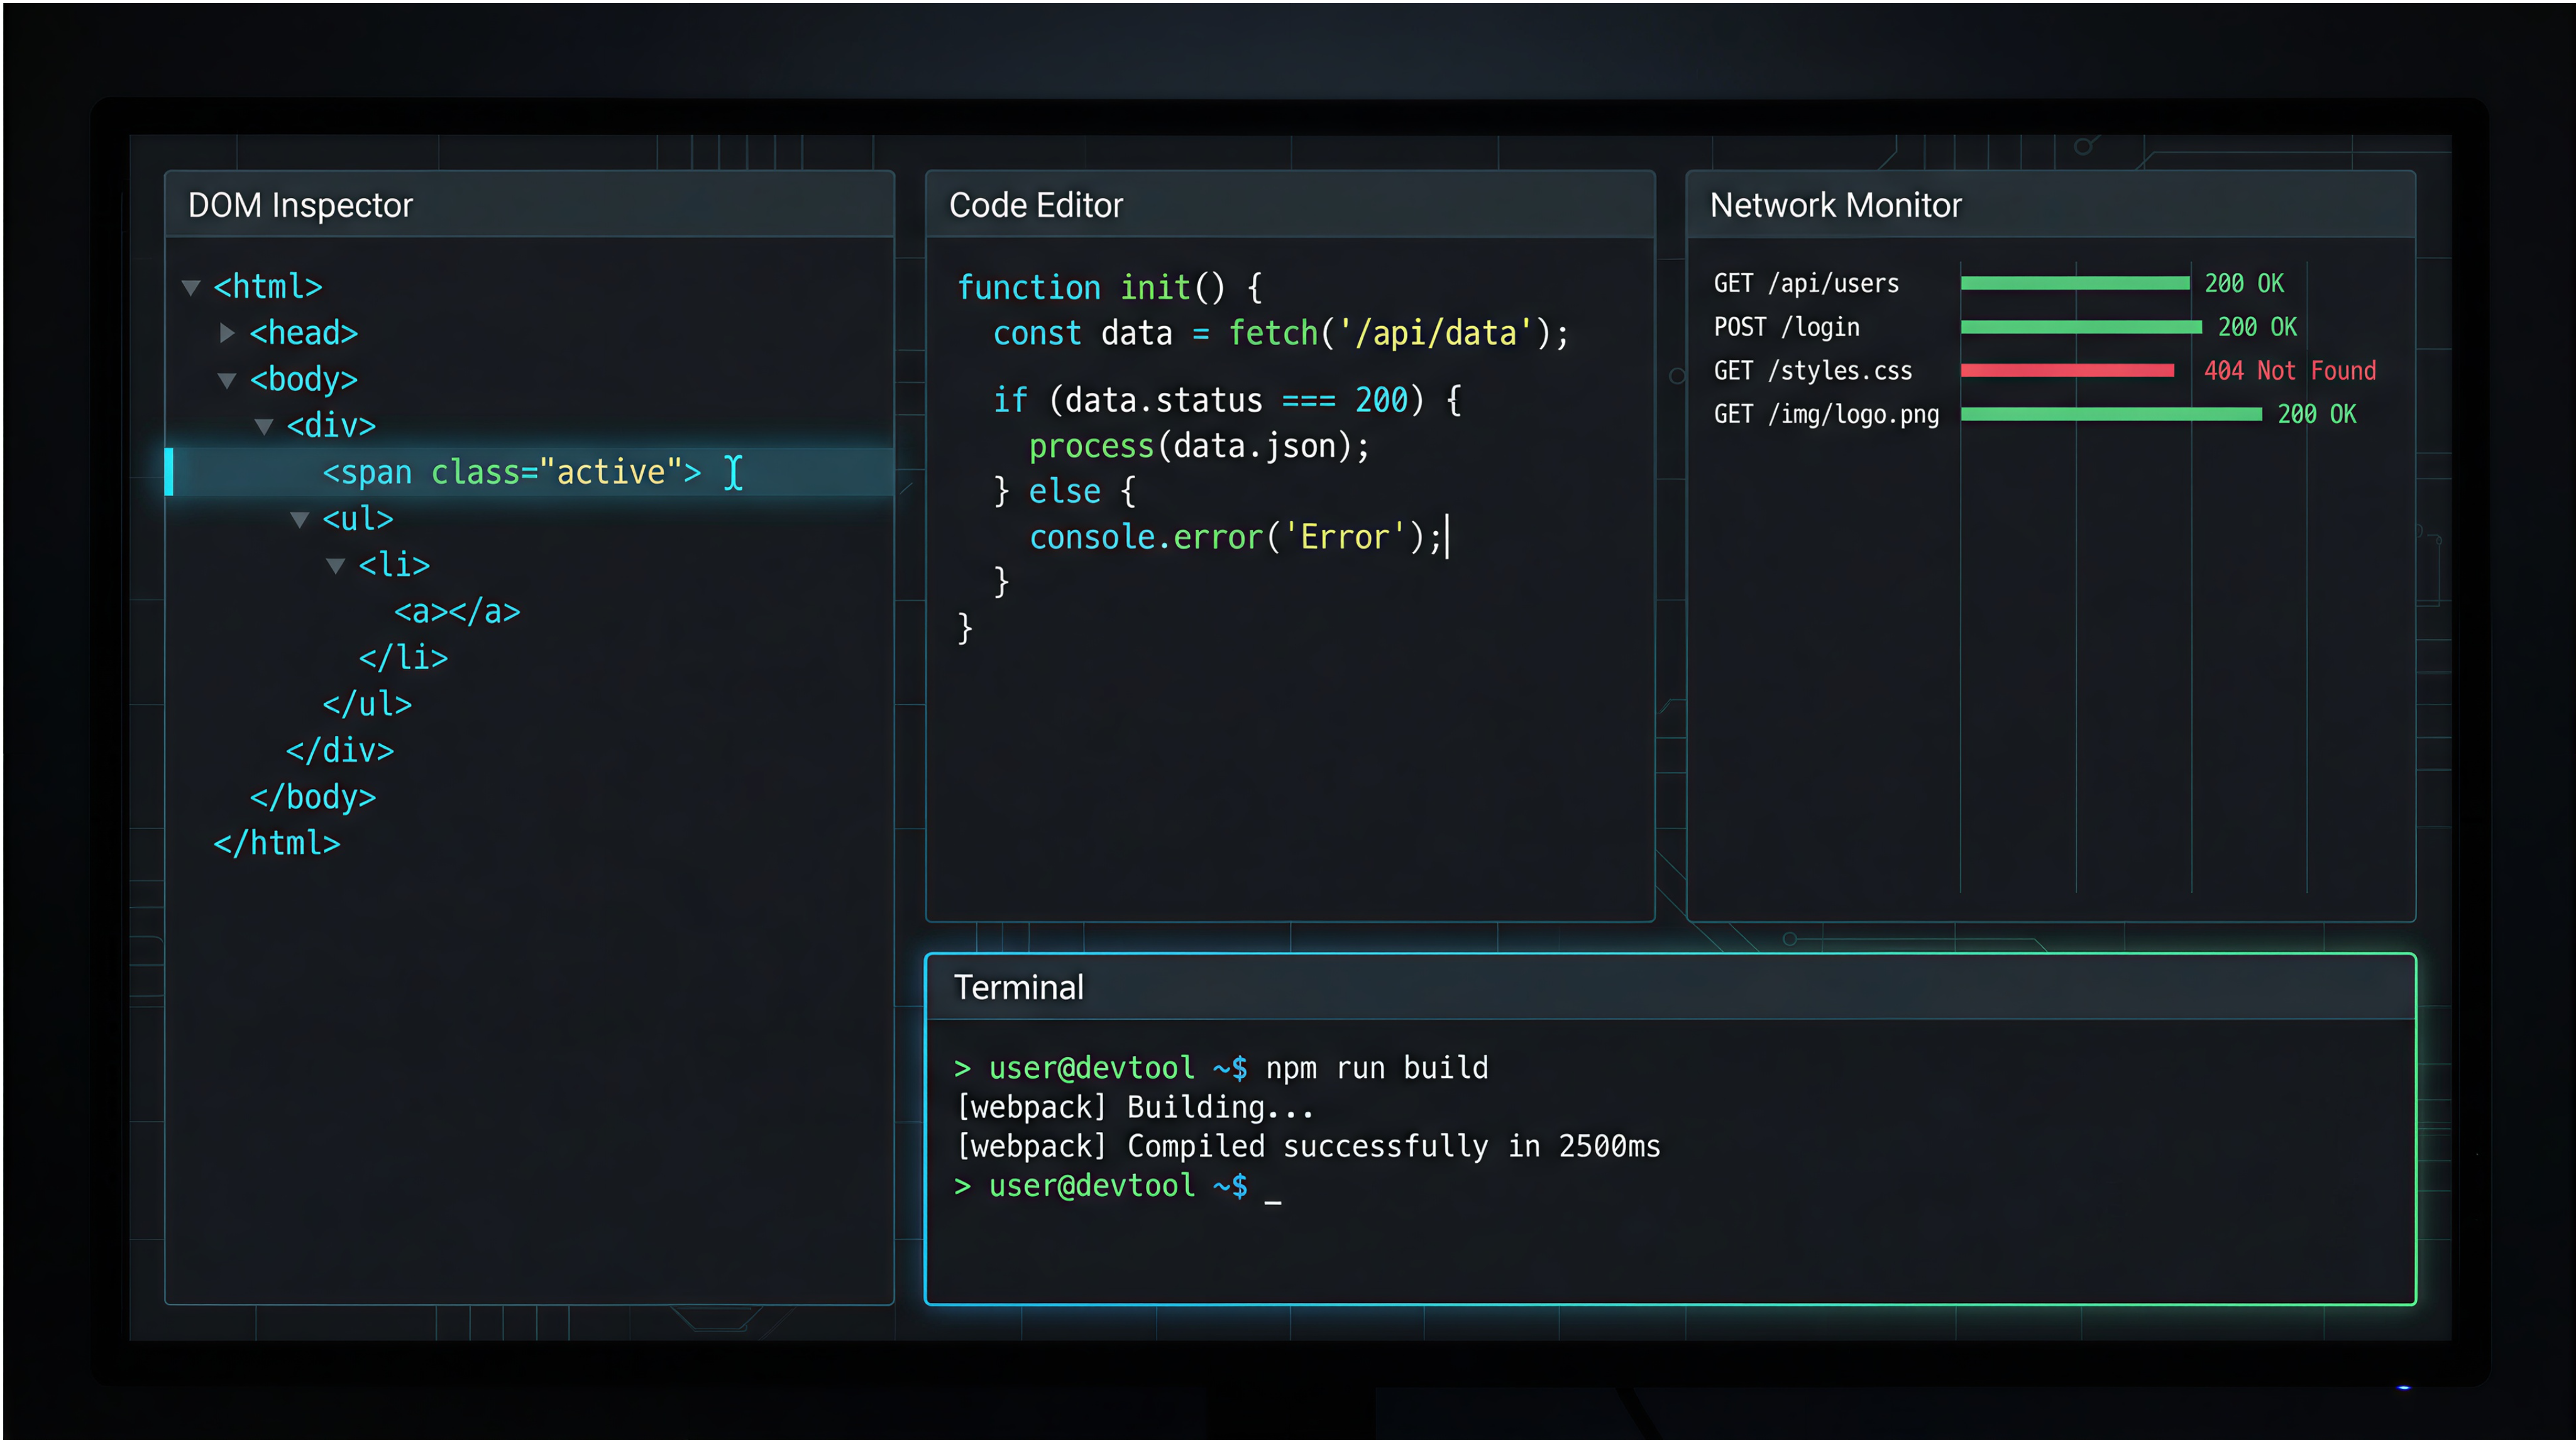Click the if (data.status === 200) line

pos(1227,401)
